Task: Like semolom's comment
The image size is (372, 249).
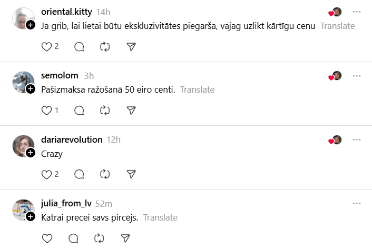Action: [47, 110]
